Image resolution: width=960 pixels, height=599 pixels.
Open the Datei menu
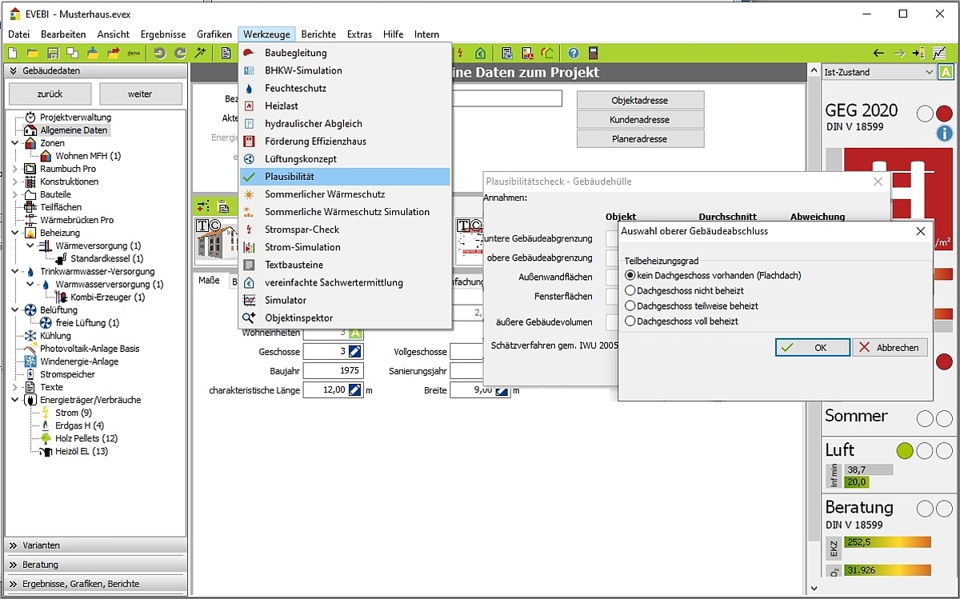point(18,34)
